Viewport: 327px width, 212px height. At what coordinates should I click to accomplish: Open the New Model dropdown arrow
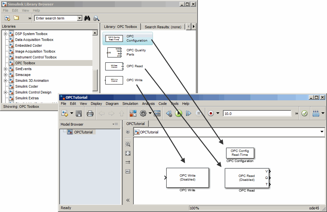[72, 113]
